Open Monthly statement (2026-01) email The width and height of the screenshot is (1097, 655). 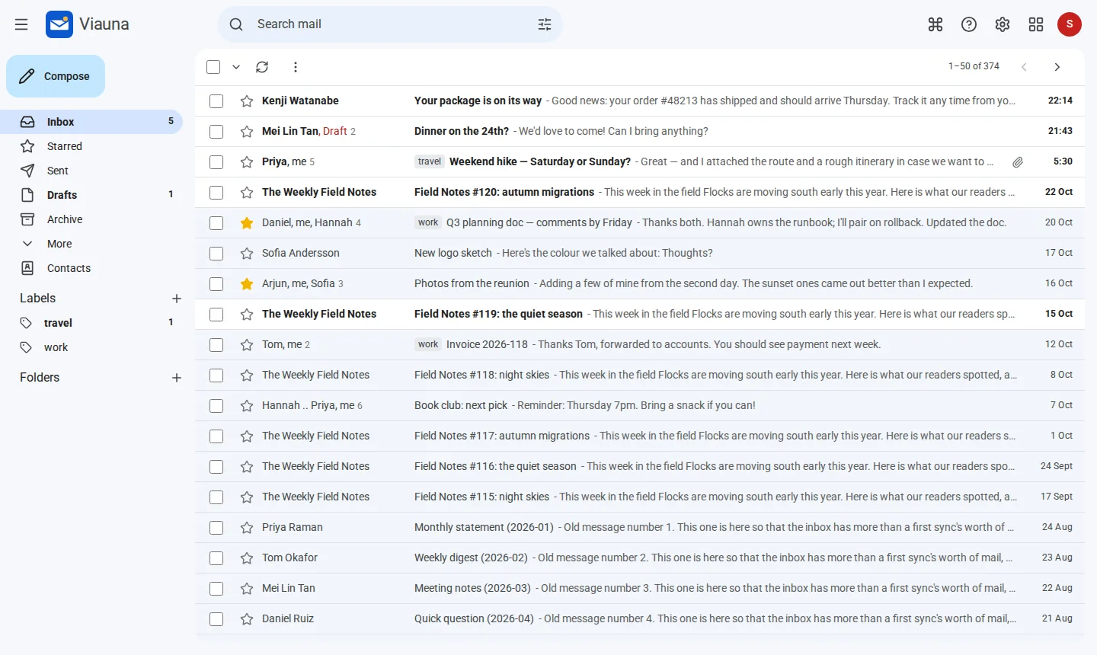(x=640, y=527)
